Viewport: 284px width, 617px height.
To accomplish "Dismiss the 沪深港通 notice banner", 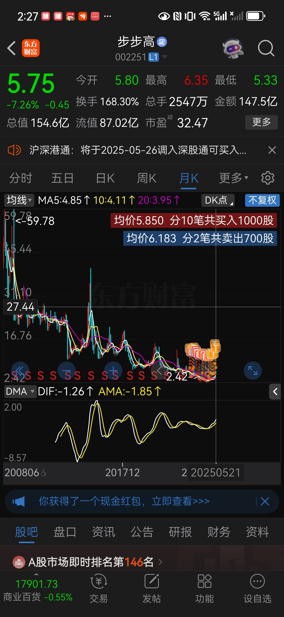I will tap(272, 150).
